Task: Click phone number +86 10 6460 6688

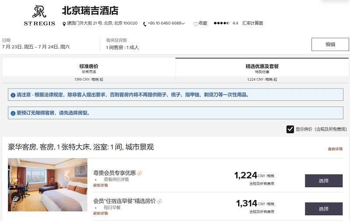Action: (164, 23)
